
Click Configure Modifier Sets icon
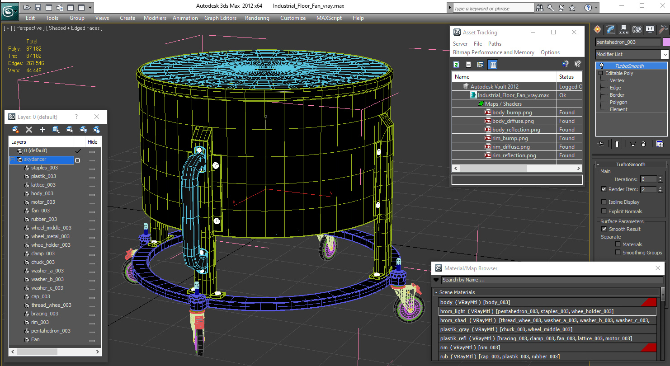[660, 144]
